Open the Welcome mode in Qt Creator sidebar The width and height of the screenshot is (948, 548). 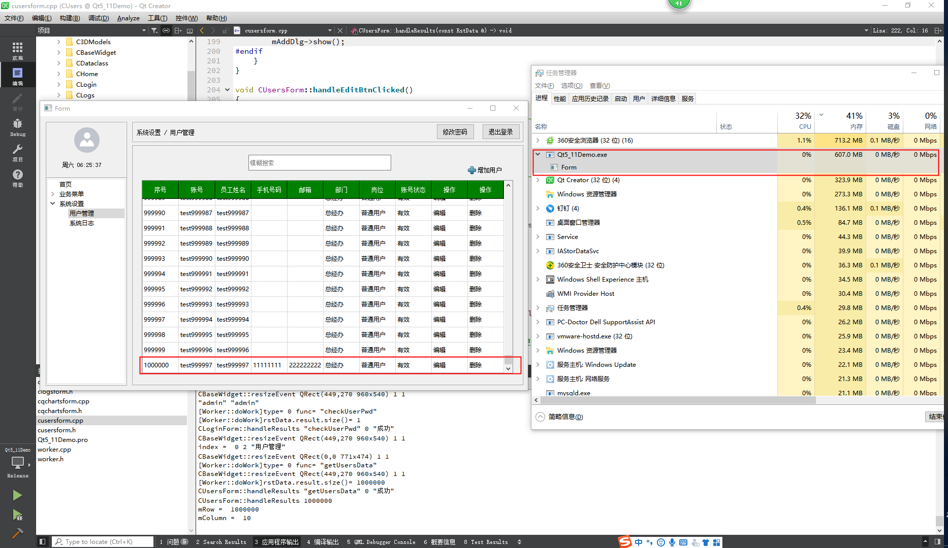[17, 50]
